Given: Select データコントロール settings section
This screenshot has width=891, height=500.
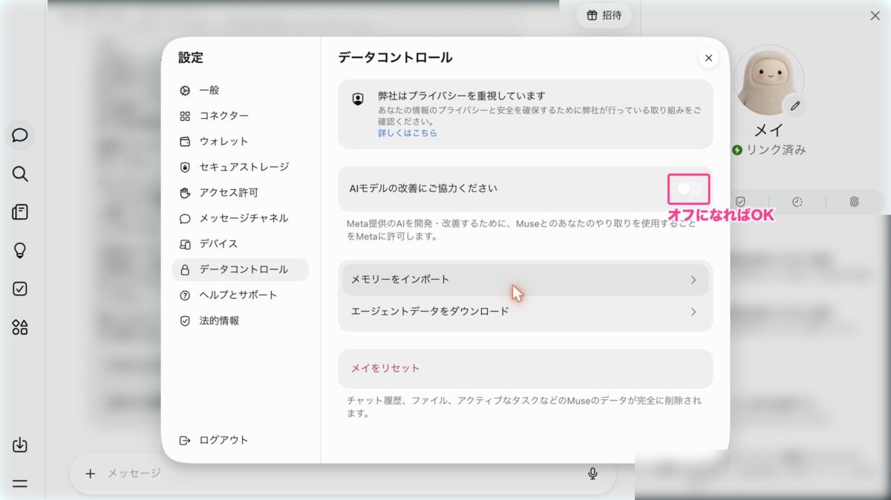Looking at the screenshot, I should (241, 269).
